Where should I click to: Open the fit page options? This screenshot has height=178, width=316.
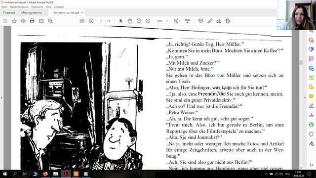tap(177, 21)
